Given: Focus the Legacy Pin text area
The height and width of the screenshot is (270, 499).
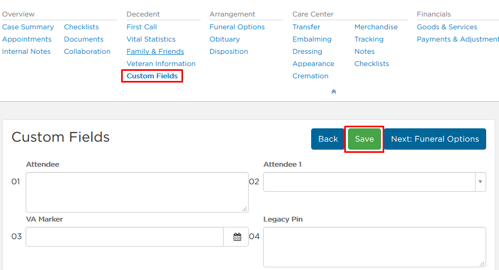Looking at the screenshot, I should [x=375, y=247].
